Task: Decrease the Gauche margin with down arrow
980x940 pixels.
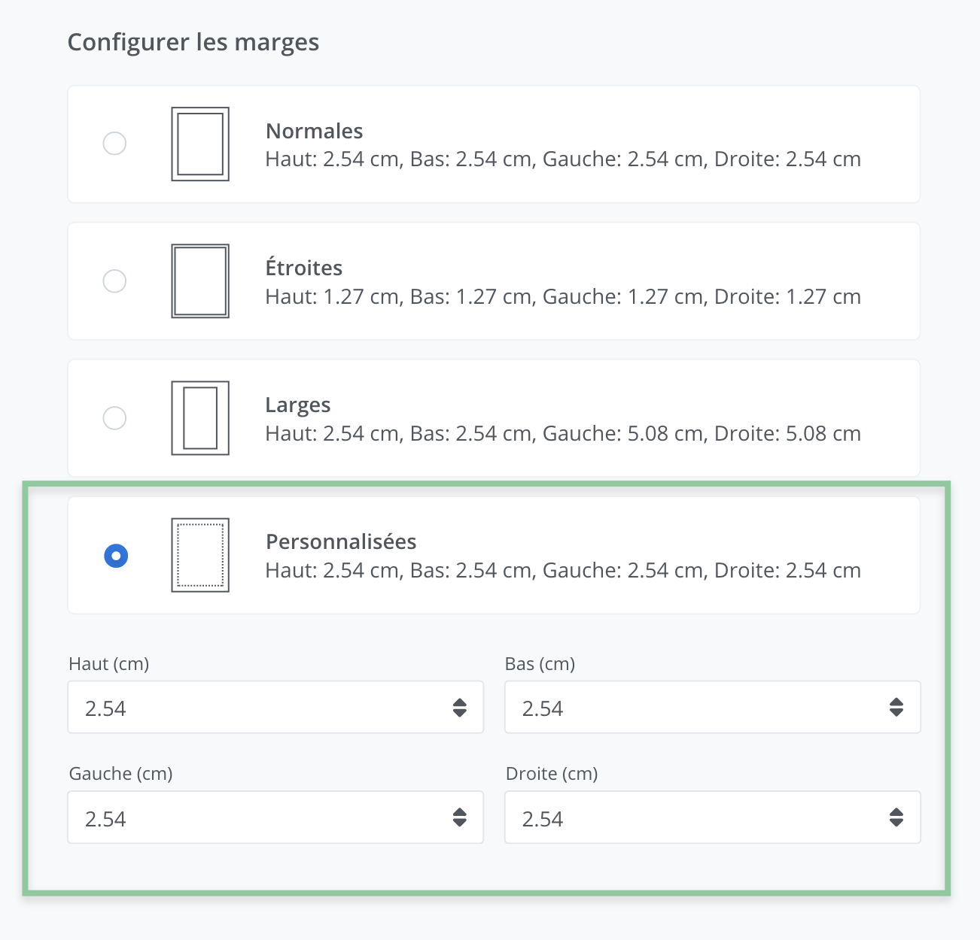Action: pos(460,823)
